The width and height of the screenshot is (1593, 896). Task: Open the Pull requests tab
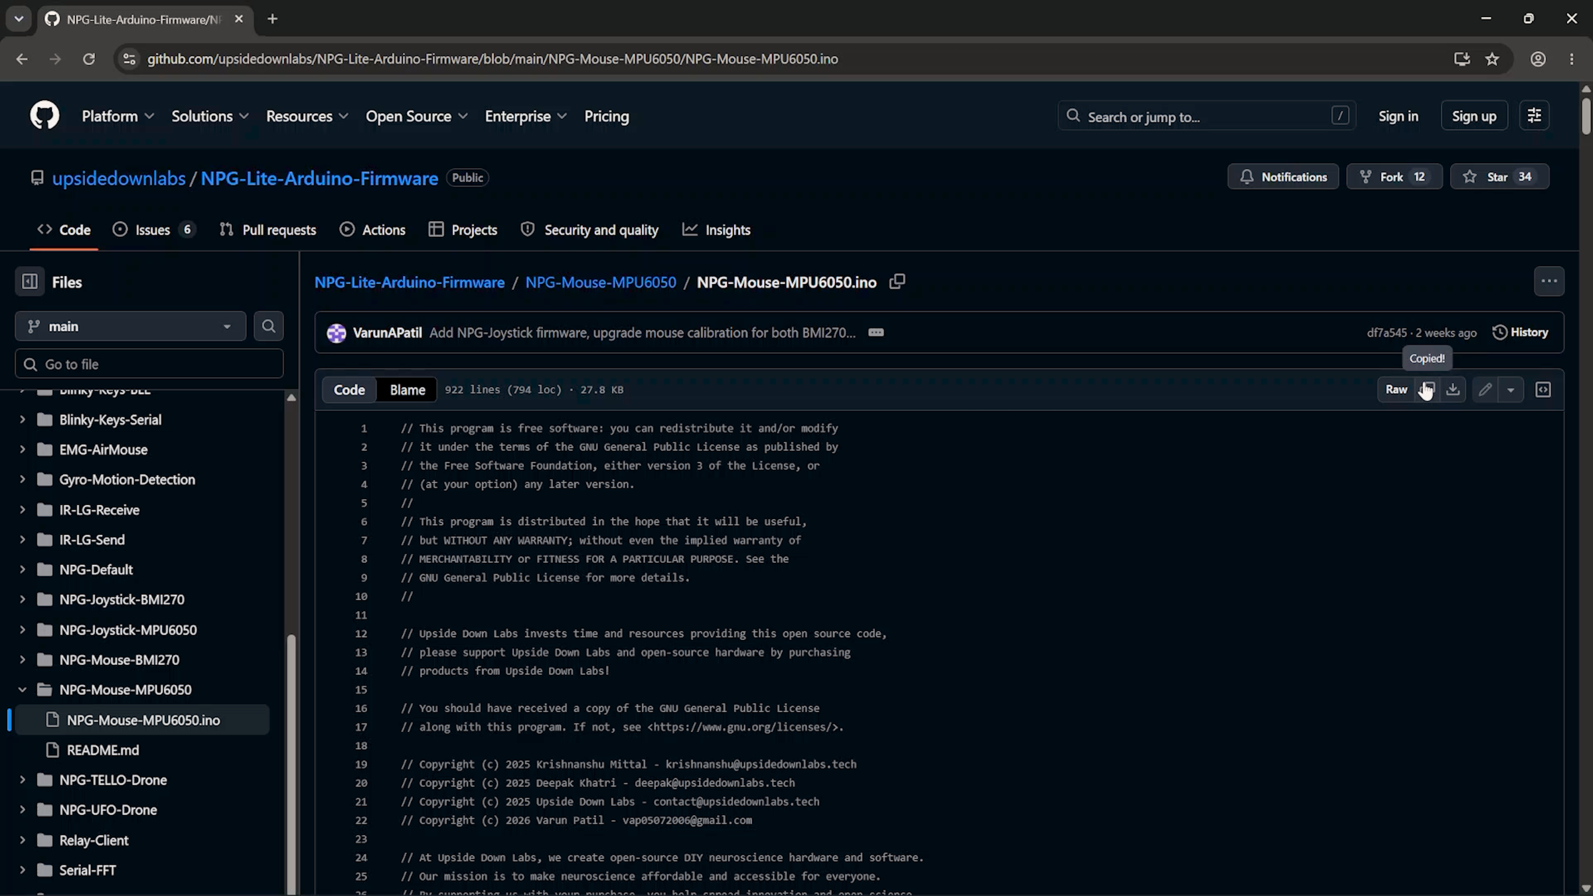[268, 230]
